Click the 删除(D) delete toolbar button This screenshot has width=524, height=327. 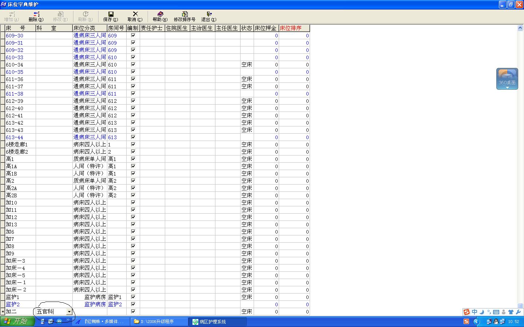[x=36, y=16]
